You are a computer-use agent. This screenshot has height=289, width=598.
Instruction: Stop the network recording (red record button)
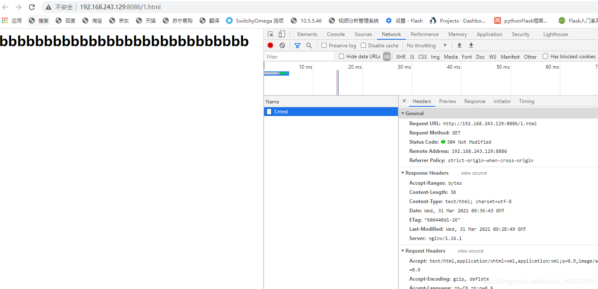pyautogui.click(x=270, y=45)
